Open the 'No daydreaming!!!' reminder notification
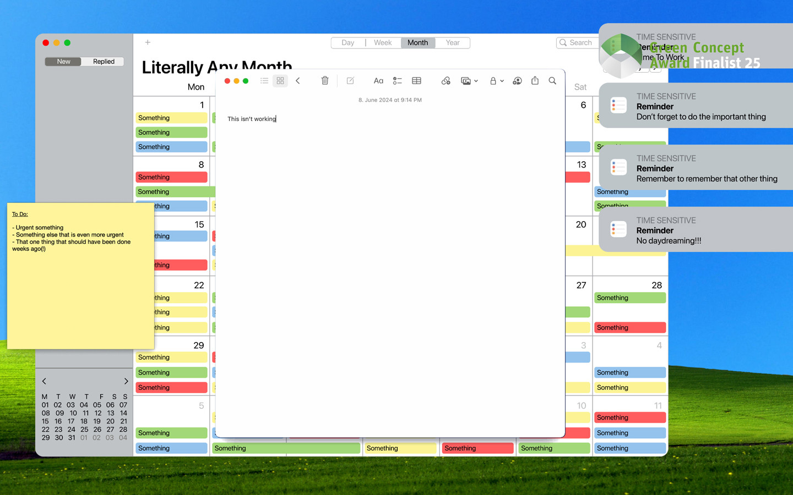 pos(696,230)
